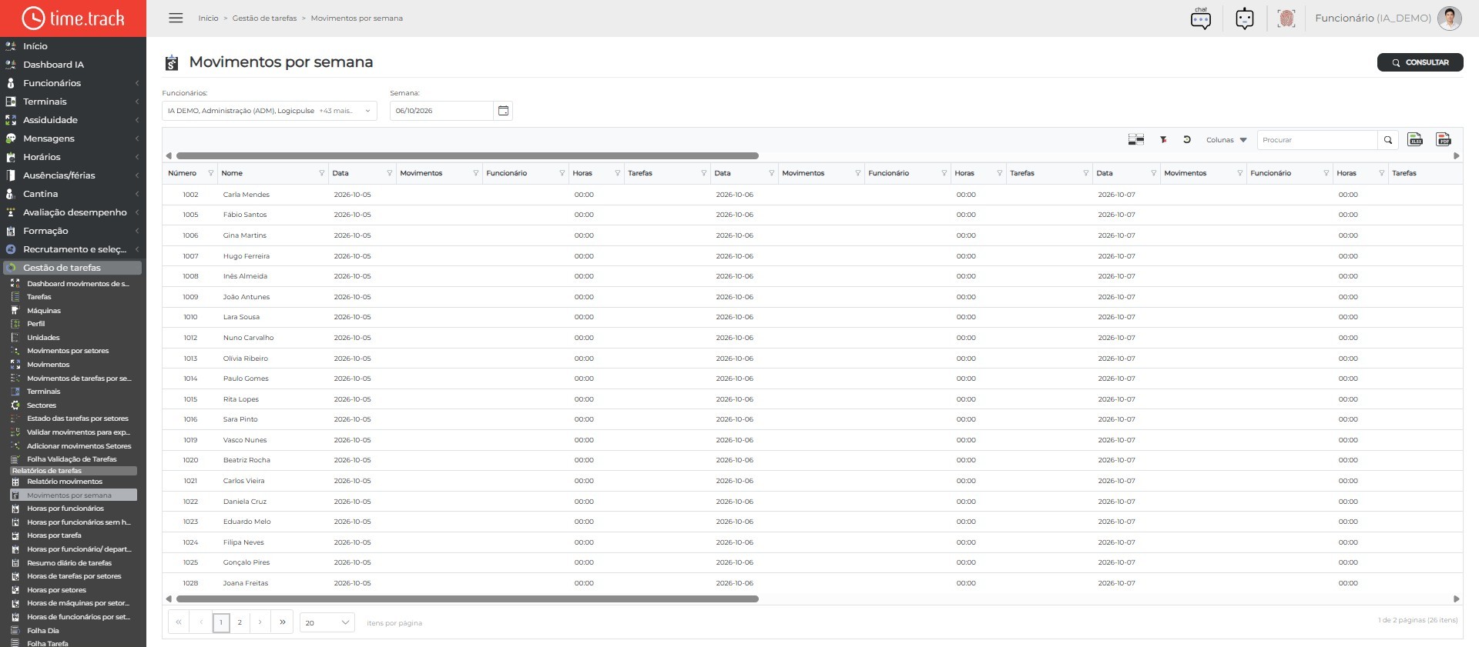
Task: Open Relatório movimentos in sidebar
Action: [x=65, y=482]
